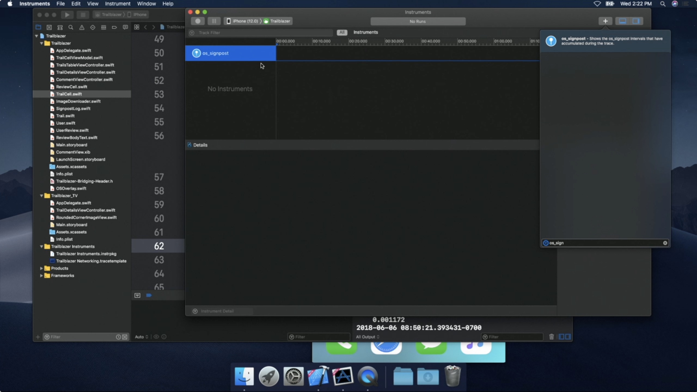
Task: Click the plus button for instrument library
Action: 605,21
